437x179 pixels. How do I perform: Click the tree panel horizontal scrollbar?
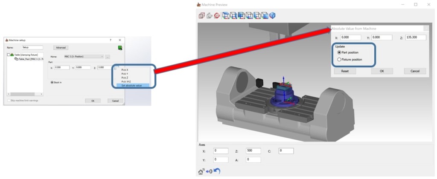[x=25, y=94]
